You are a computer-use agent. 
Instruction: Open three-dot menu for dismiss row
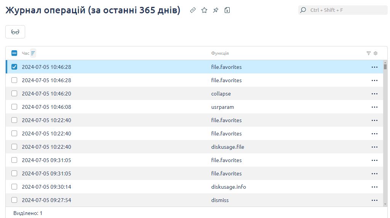pyautogui.click(x=375, y=200)
